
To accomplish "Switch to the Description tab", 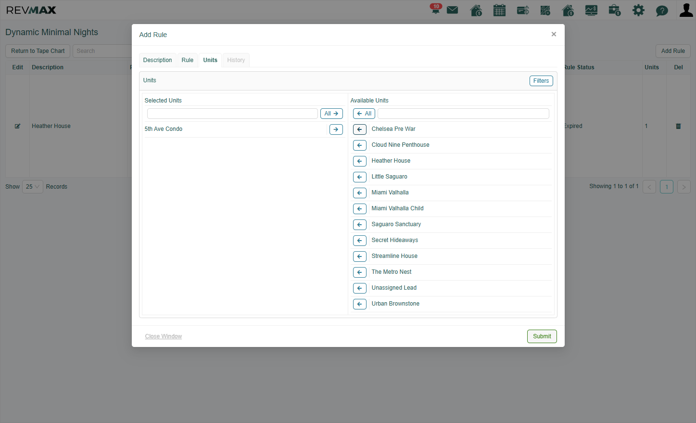I will click(157, 60).
